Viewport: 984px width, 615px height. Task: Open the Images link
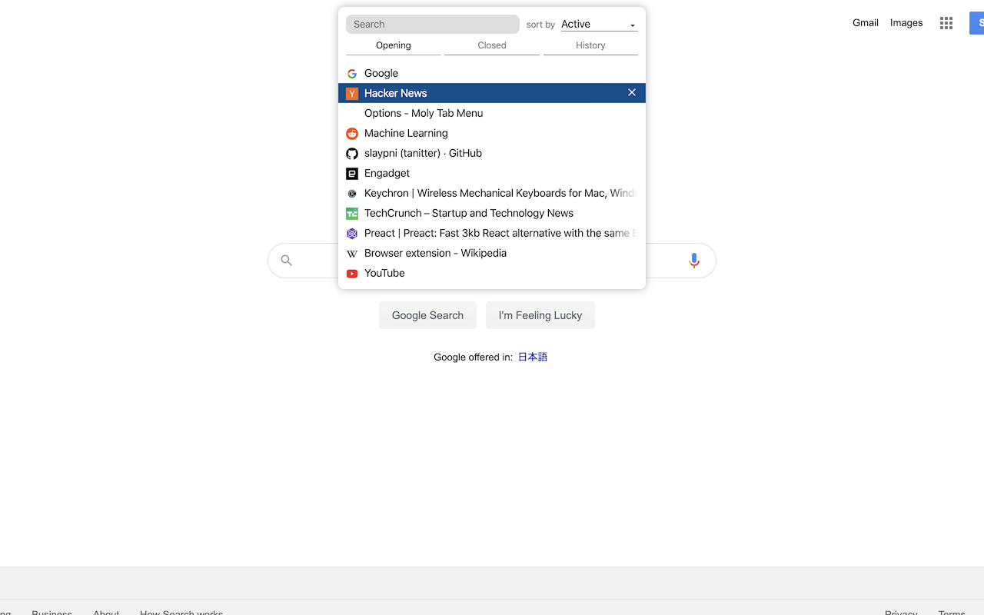click(x=906, y=23)
